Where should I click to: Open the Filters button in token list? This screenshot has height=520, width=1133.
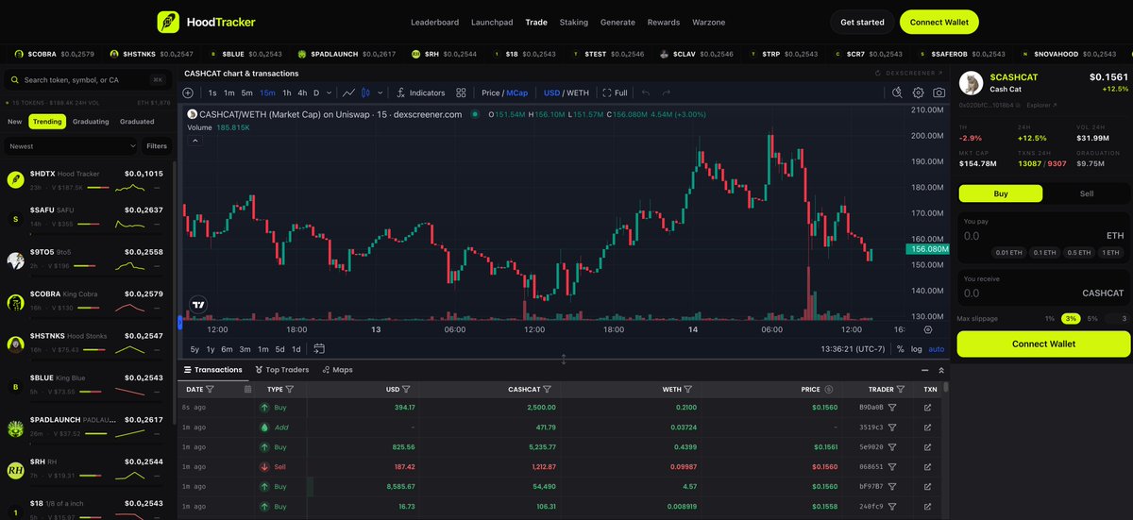(157, 146)
